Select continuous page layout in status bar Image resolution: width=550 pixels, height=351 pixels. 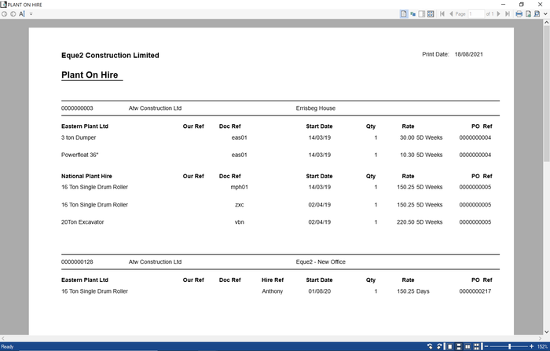point(458,346)
